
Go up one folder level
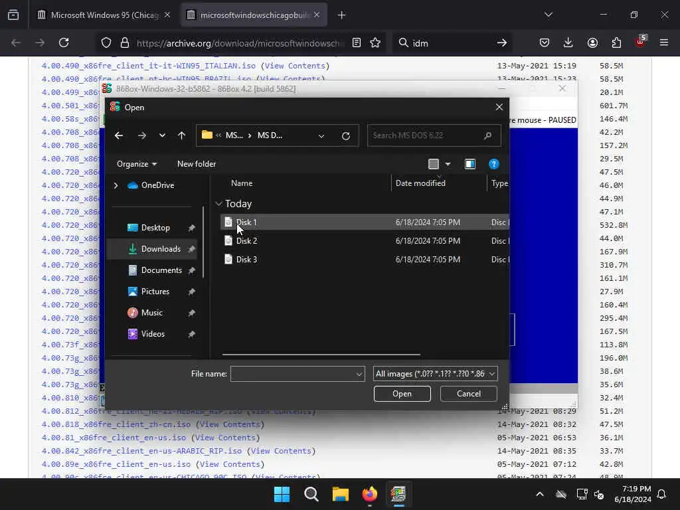(182, 135)
